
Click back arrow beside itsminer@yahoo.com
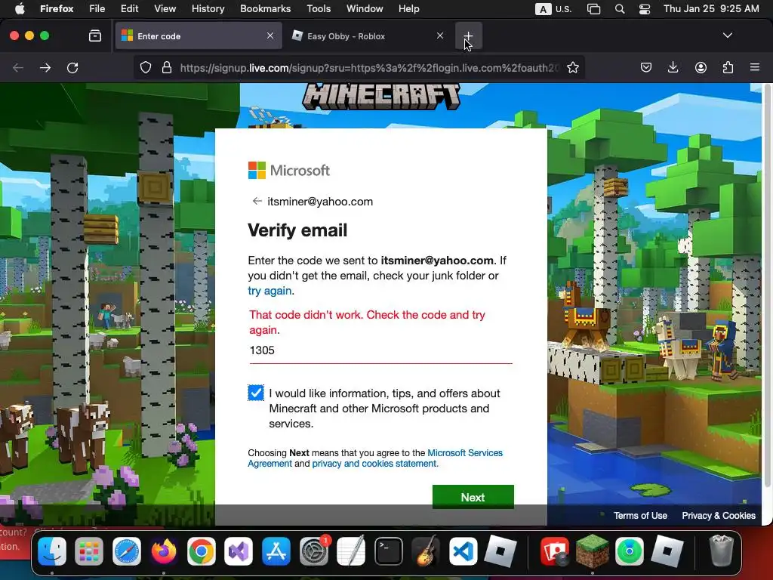(x=257, y=201)
